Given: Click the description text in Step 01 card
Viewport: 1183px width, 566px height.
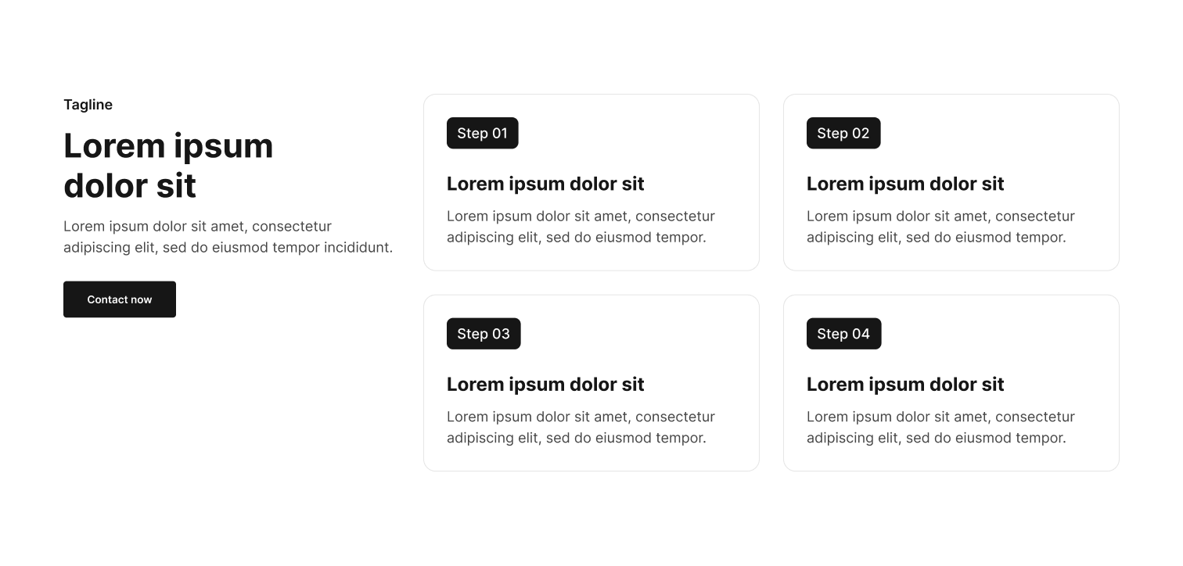Looking at the screenshot, I should click(581, 227).
